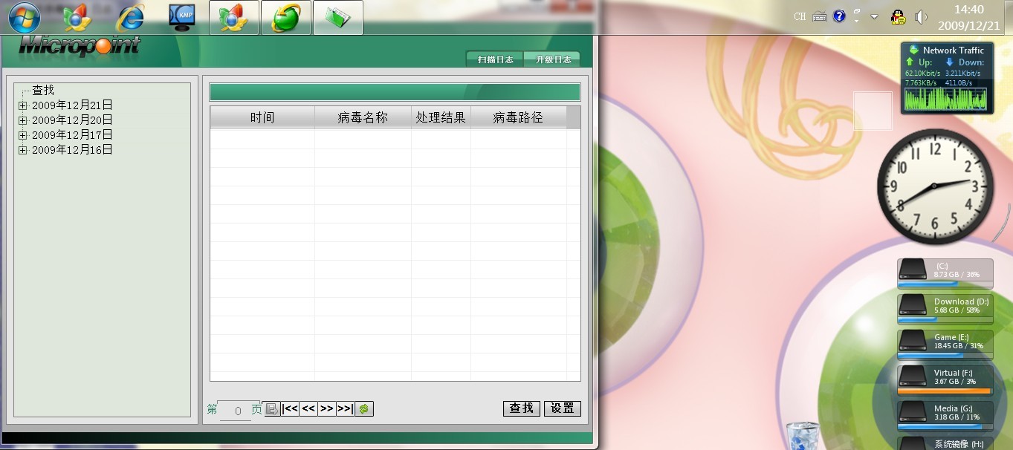Switch to the 升级日志 tab
This screenshot has width=1013, height=450.
point(553,59)
